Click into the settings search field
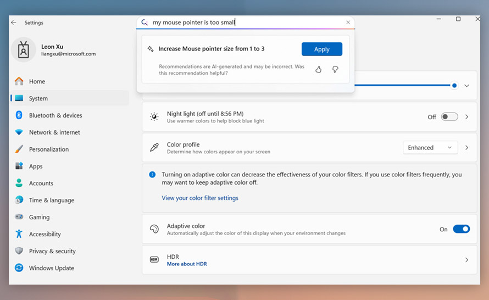This screenshot has height=300, width=489. (246, 22)
